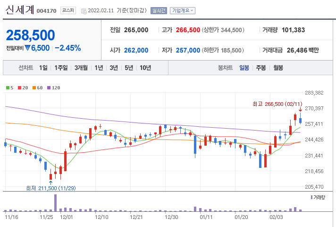Click the stock code 004170
The image size is (336, 227).
pyautogui.click(x=47, y=11)
